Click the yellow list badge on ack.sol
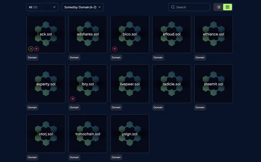Viewport: 261px width, 162px height. pyautogui.click(x=31, y=49)
